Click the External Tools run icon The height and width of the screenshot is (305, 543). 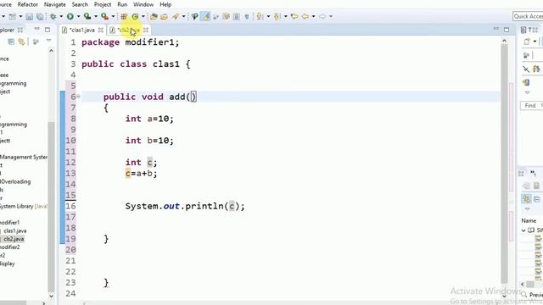(x=104, y=16)
